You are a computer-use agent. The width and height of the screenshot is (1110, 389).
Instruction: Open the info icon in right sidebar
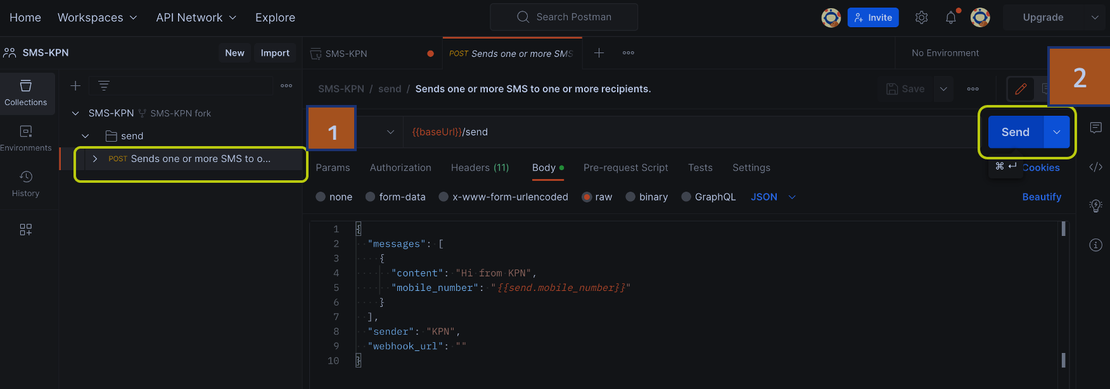coord(1095,245)
